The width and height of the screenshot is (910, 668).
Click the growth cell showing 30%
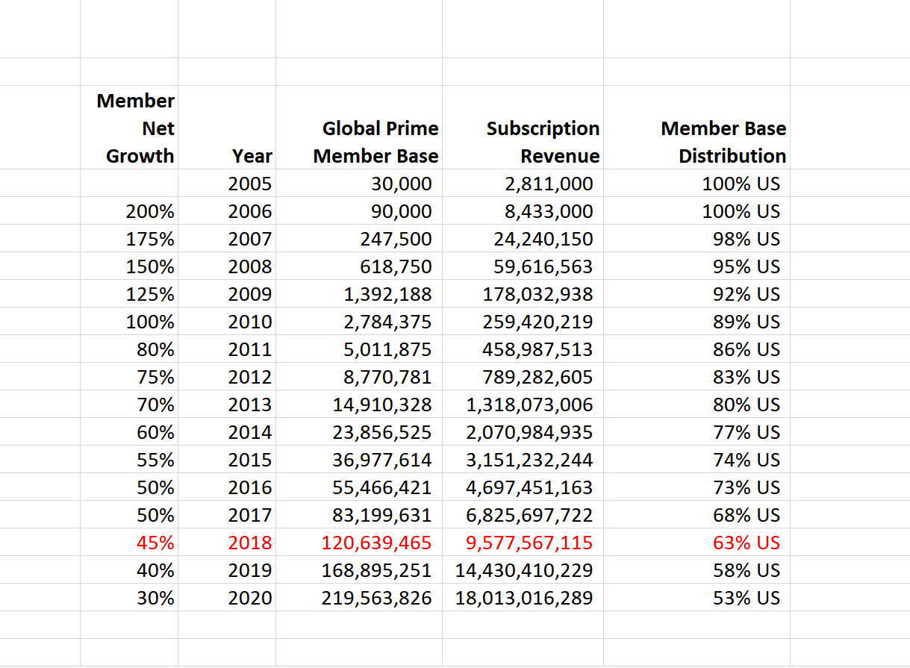[x=129, y=598]
